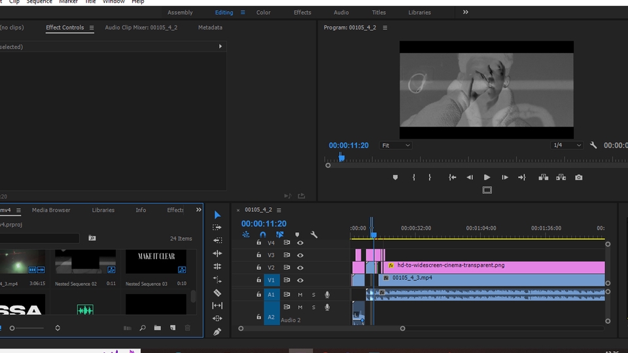This screenshot has width=628, height=353.
Task: Play the program monitor
Action: click(x=487, y=177)
